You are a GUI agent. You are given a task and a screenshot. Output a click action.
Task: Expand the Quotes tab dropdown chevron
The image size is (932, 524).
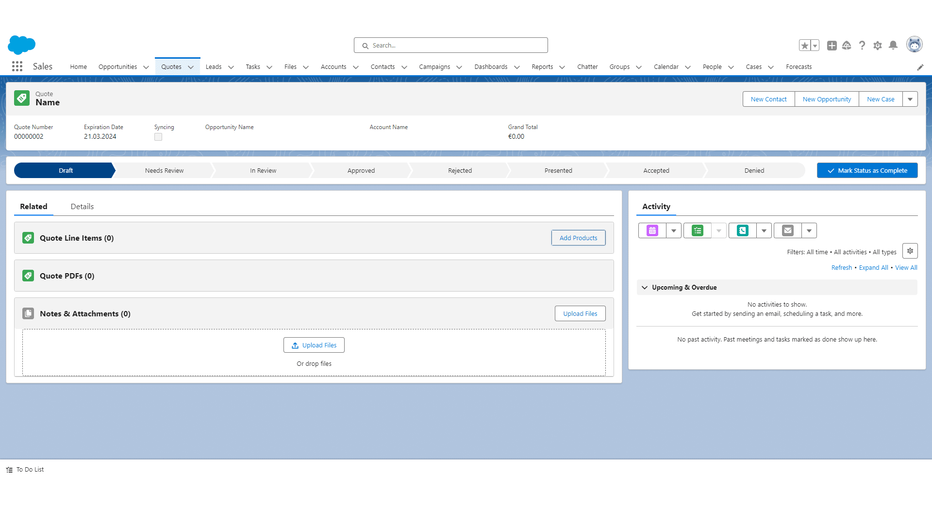coord(191,67)
